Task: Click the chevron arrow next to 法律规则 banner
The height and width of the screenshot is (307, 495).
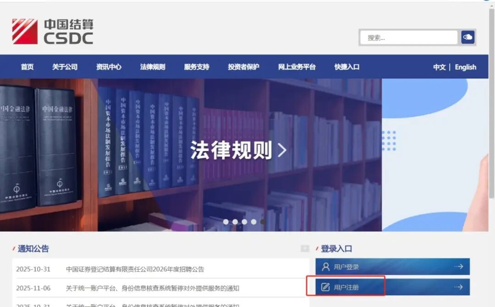Action: [282, 150]
